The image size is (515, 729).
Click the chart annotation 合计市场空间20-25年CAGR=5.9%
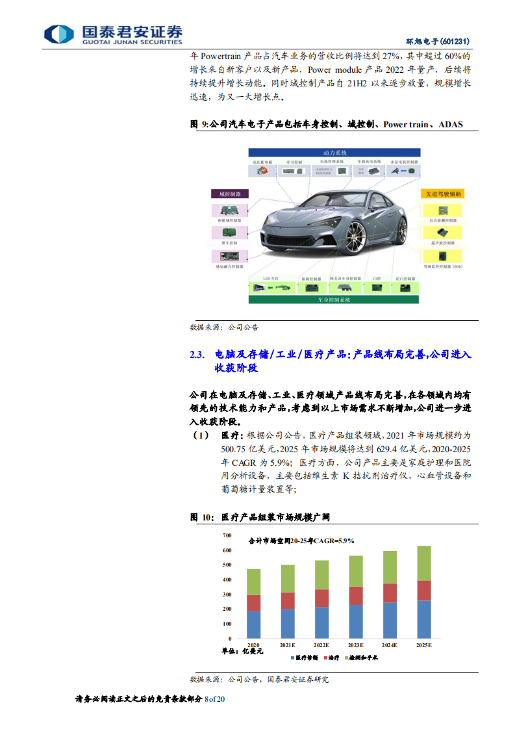pyautogui.click(x=301, y=541)
